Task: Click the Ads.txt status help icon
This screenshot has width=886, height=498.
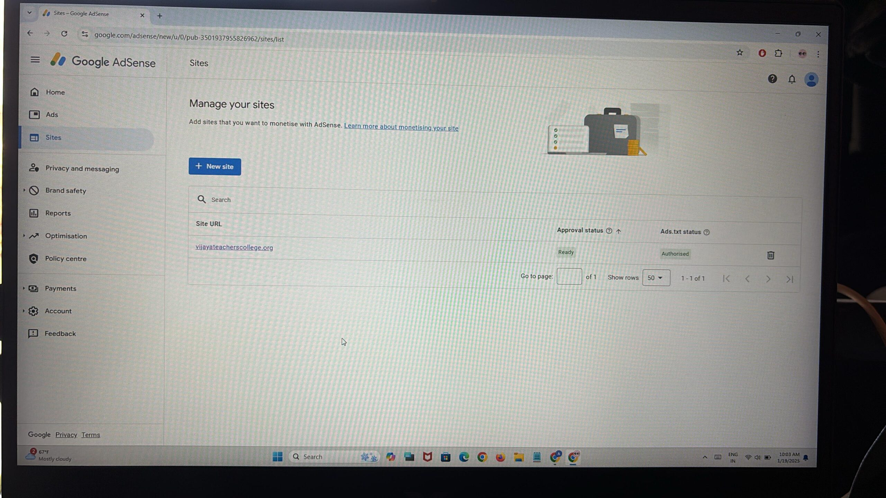Action: pyautogui.click(x=707, y=232)
